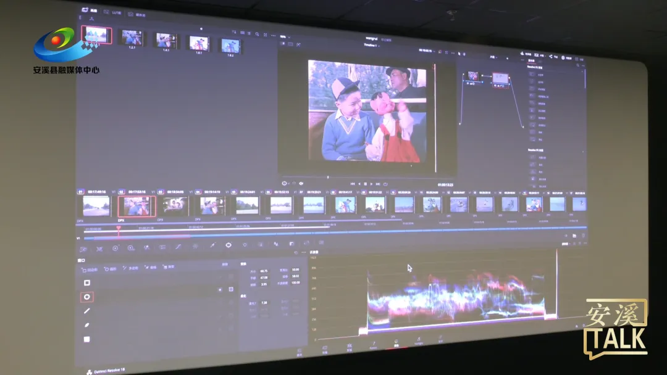Open Tracker palette icon
667x375 pixels.
pyautogui.click(x=245, y=245)
